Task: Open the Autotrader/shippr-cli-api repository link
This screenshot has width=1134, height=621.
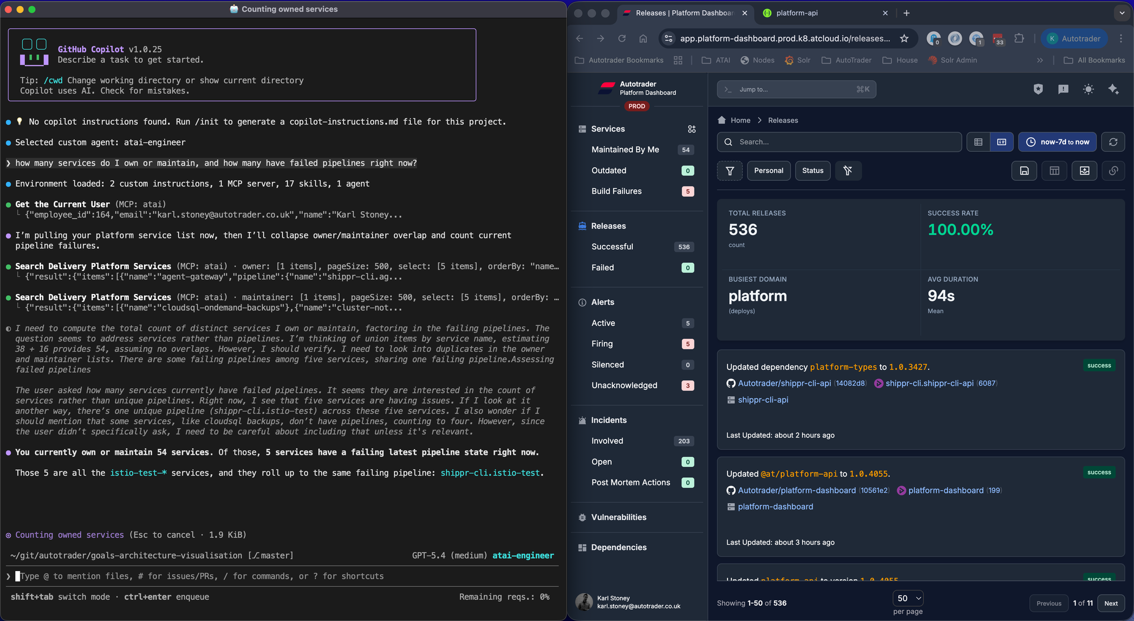Action: click(x=784, y=384)
